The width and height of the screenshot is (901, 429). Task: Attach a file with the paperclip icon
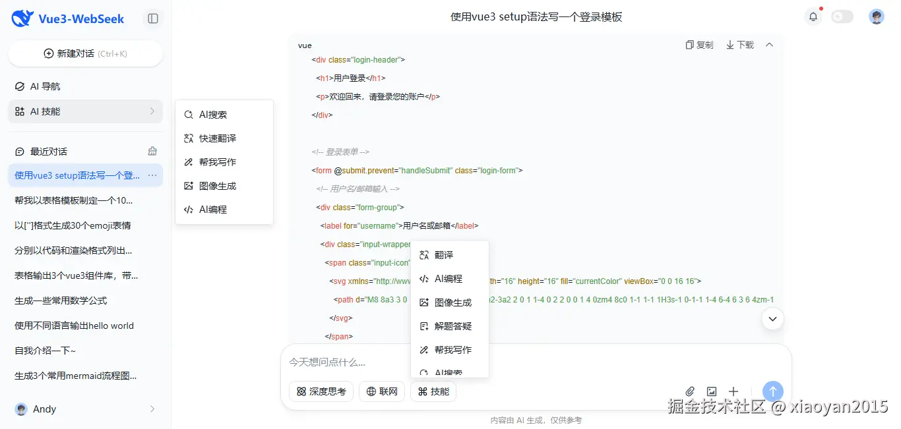[691, 391]
